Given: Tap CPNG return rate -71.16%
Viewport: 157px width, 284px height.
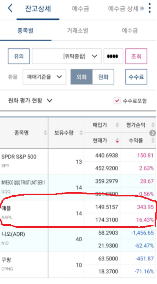Looking at the screenshot, I should pyautogui.click(x=144, y=271).
